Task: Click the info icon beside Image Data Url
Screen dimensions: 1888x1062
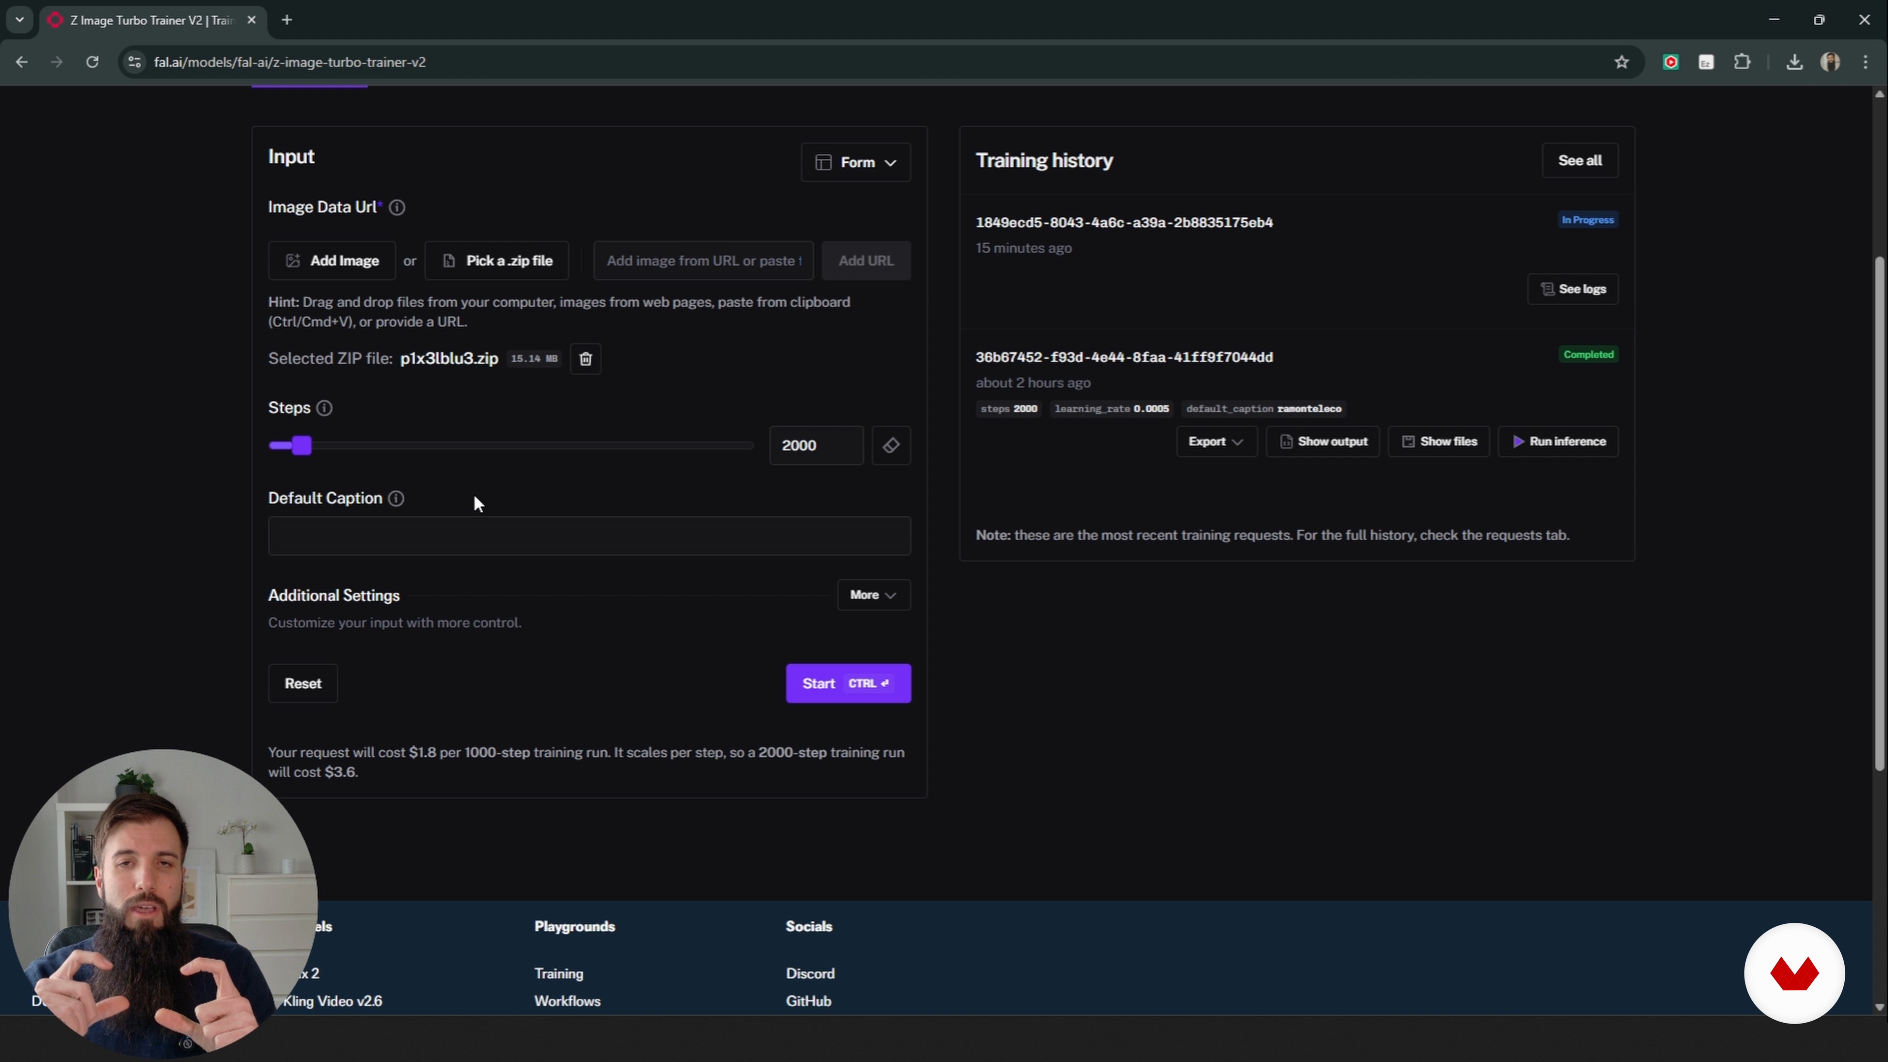Action: click(x=397, y=207)
